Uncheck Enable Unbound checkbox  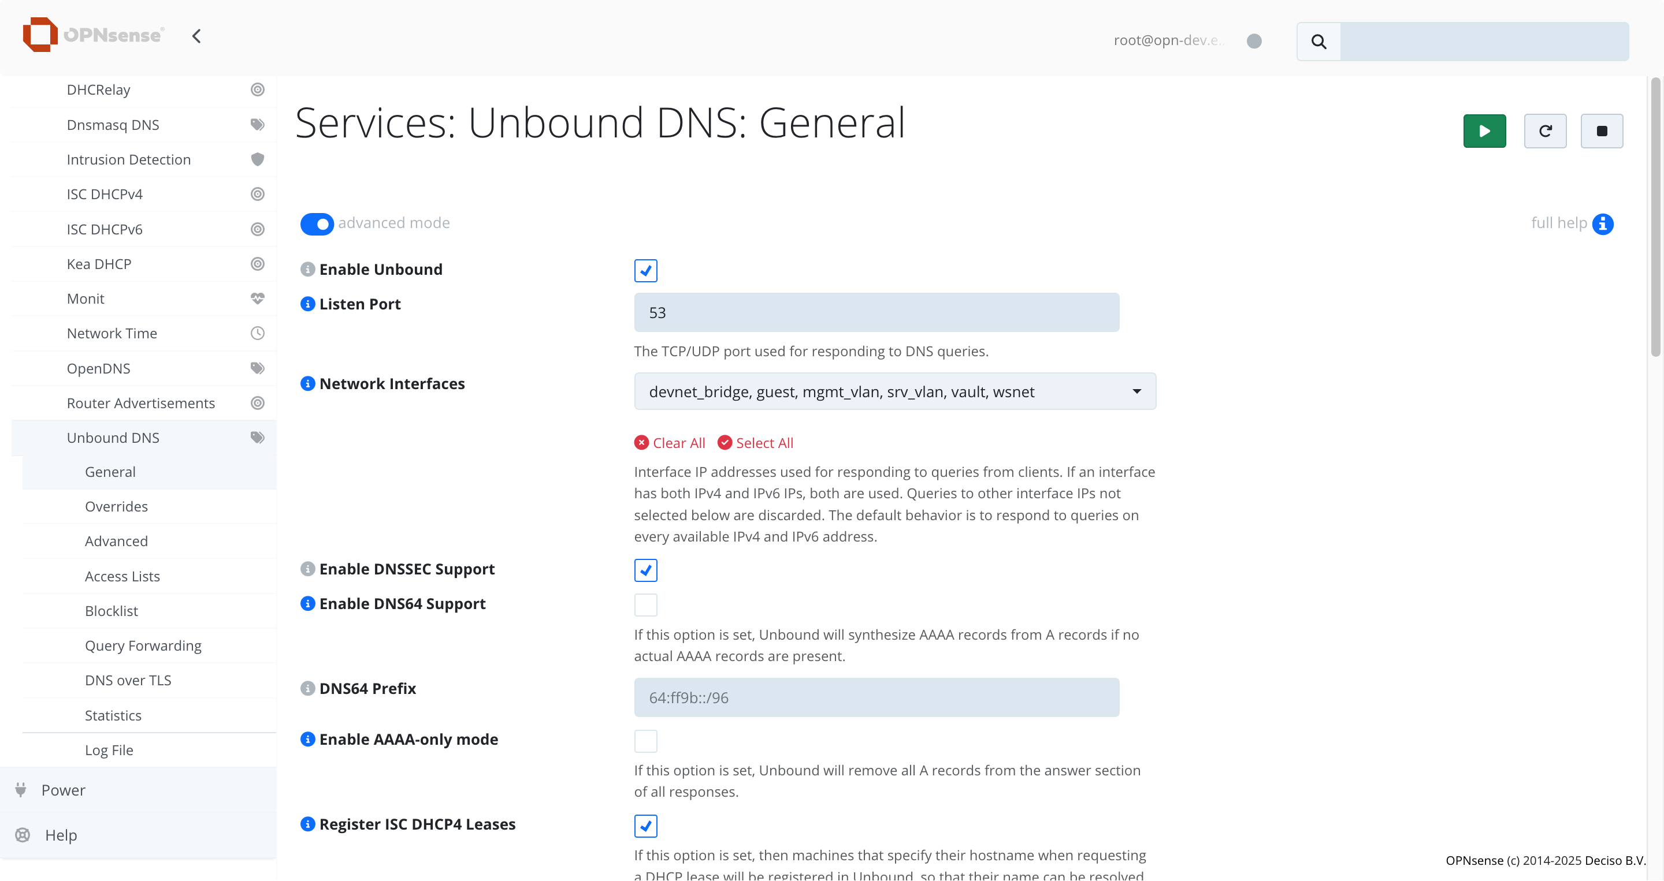click(645, 270)
